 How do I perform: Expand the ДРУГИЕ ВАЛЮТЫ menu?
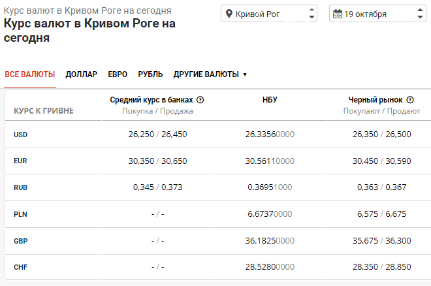(210, 74)
